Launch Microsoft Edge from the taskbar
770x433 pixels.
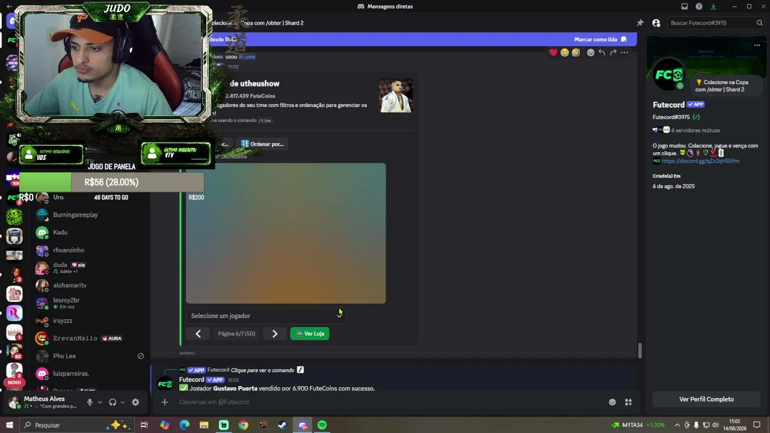[184, 425]
